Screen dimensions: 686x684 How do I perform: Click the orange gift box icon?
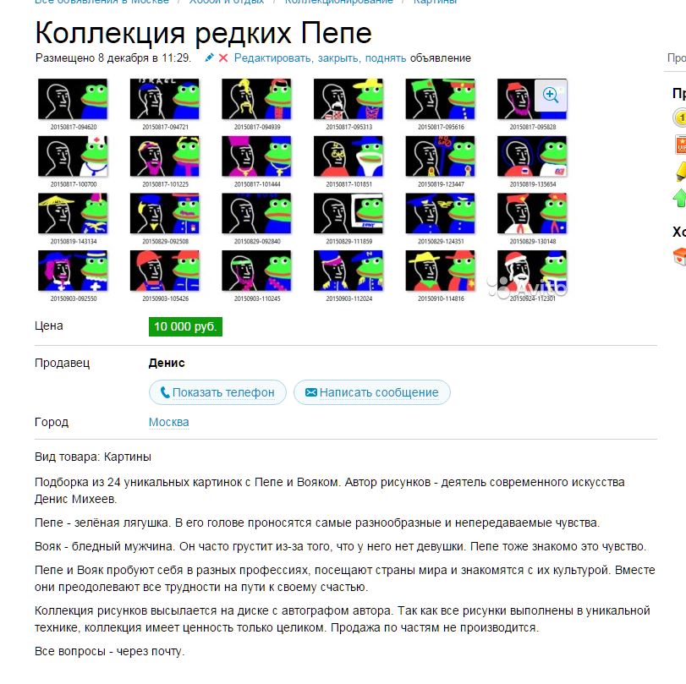tap(680, 256)
